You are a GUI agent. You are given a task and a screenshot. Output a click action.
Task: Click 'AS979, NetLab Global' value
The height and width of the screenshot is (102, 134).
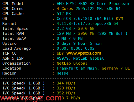pyautogui.click(x=80, y=58)
